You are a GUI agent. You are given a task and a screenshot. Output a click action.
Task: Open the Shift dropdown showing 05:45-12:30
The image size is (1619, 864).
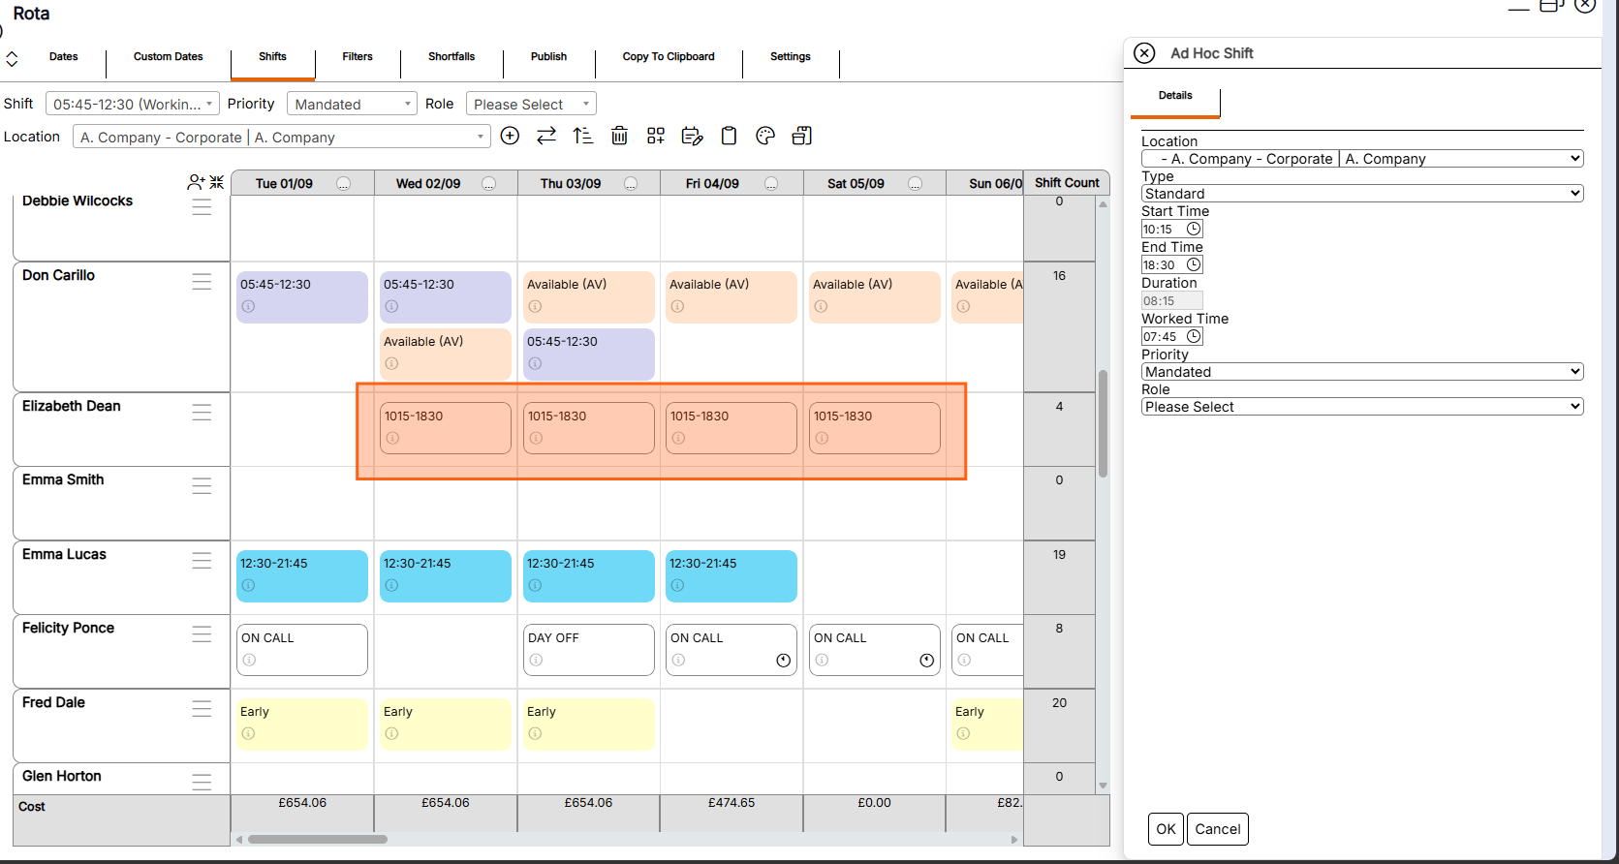[132, 104]
